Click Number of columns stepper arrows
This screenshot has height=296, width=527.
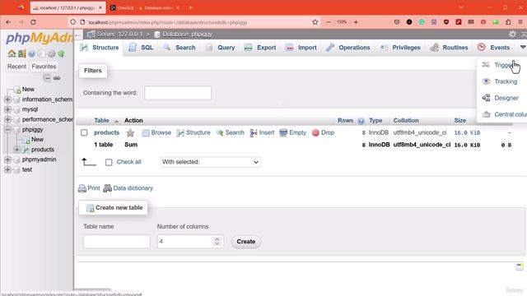pos(217,242)
